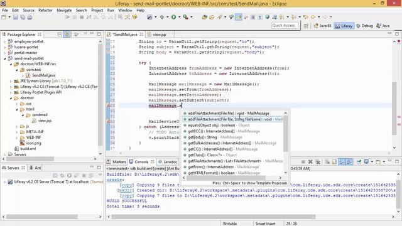Click Clear Console icon
Screen dimensions: 402x226
[x=327, y=162]
